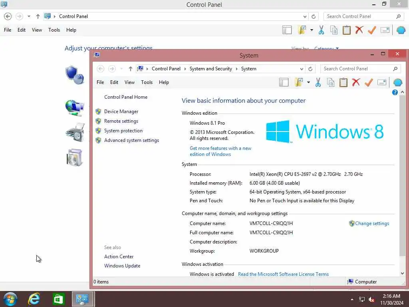Click Back arrow in Control Panel window
409x307 pixels.
[x=8, y=16]
